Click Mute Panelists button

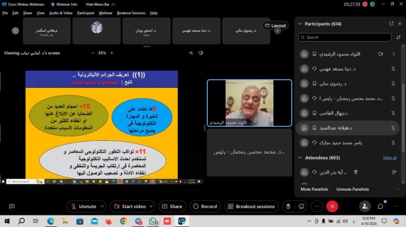pyautogui.click(x=315, y=189)
